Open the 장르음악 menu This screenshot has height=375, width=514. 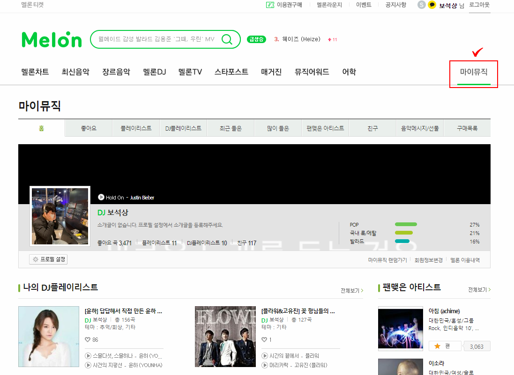116,72
